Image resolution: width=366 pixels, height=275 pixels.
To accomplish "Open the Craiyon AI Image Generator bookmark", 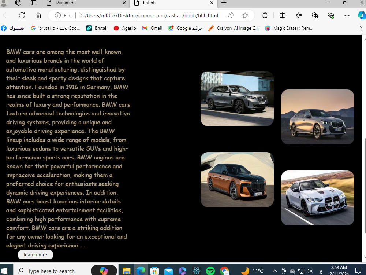I will tap(234, 28).
